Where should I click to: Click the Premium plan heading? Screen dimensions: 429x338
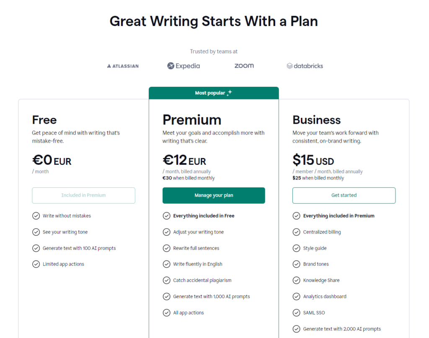(192, 120)
